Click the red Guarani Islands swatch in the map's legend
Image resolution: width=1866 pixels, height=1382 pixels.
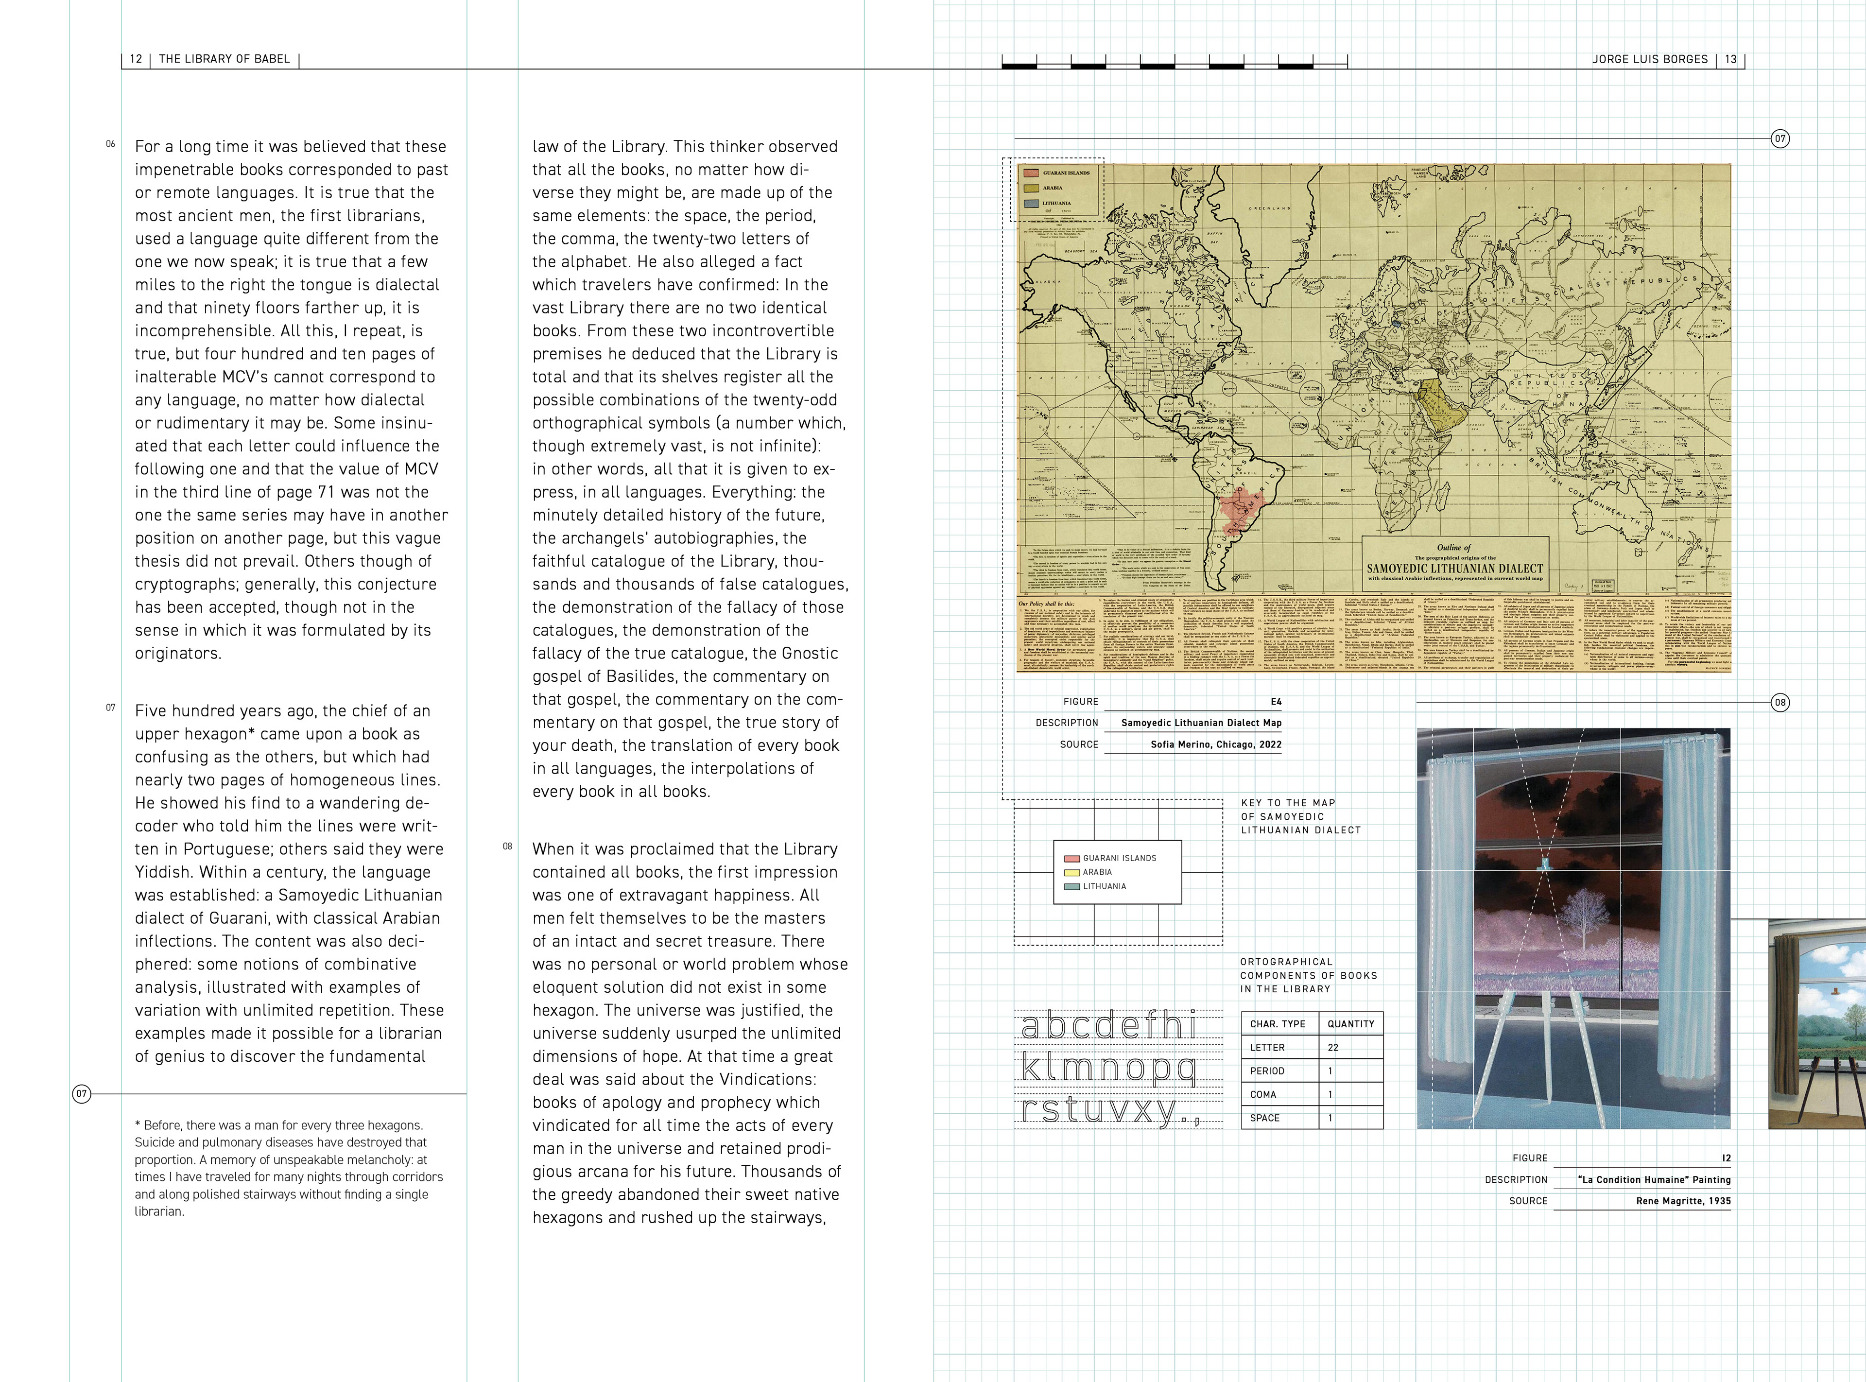click(1031, 173)
